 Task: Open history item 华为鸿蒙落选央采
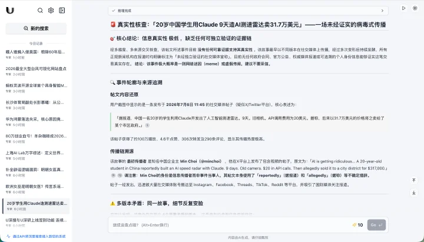point(36,121)
